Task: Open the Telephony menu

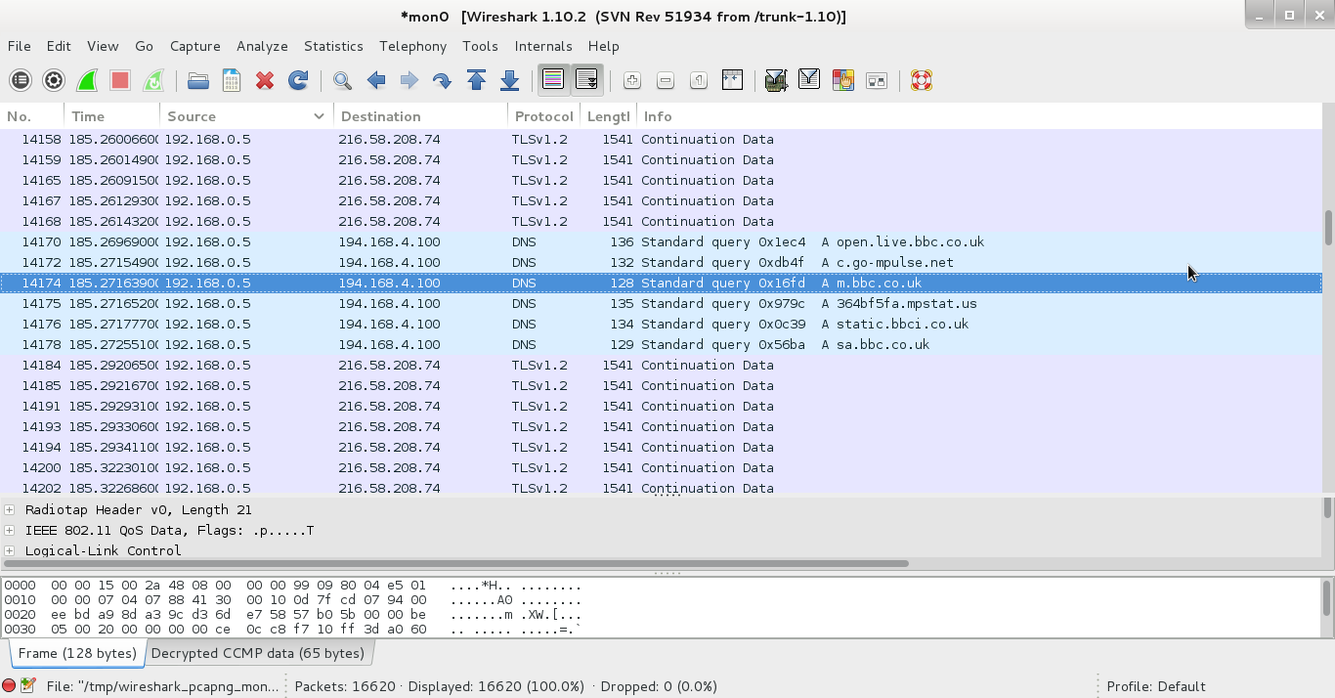Action: click(412, 46)
